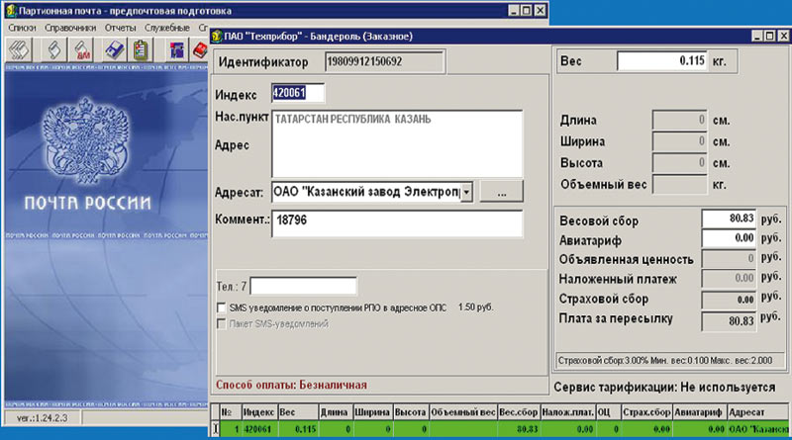Open the Списки menu
Viewport: 792px width, 440px height.
coord(22,28)
